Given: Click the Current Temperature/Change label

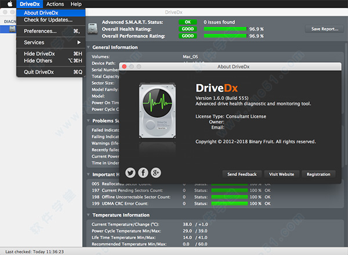Looking at the screenshot, I should pyautogui.click(x=125, y=224).
